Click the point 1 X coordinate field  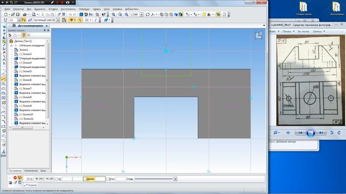[39, 179]
